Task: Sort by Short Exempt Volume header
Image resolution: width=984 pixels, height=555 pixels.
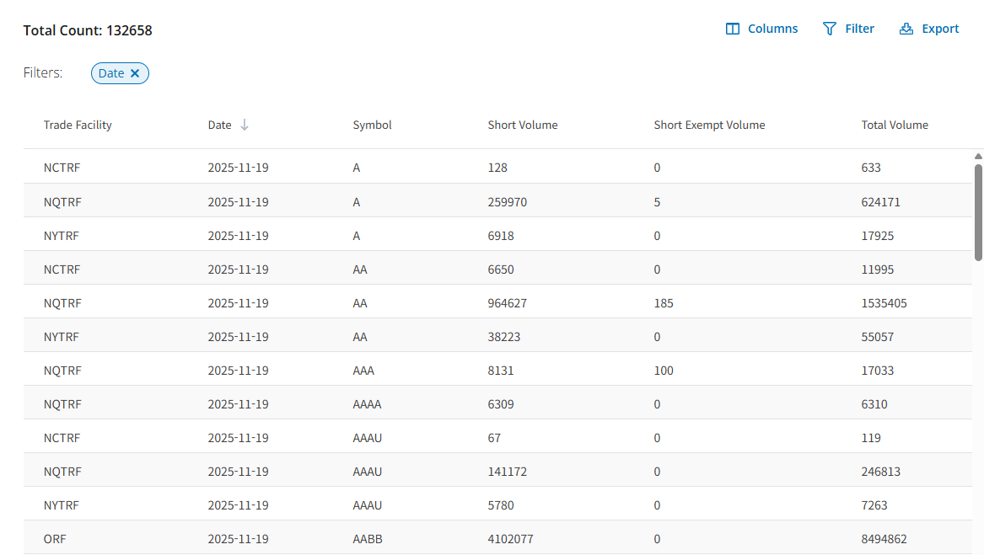Action: click(709, 125)
